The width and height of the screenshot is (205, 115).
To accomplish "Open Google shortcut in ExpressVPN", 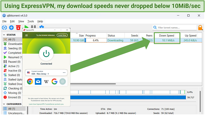I will coord(54,81).
